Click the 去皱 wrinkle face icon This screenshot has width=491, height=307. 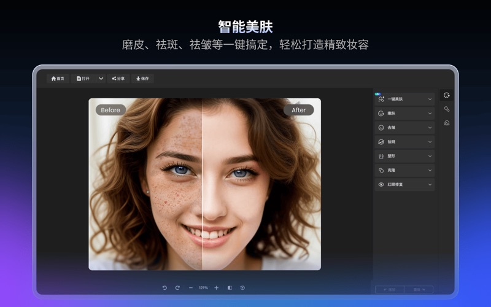(381, 128)
